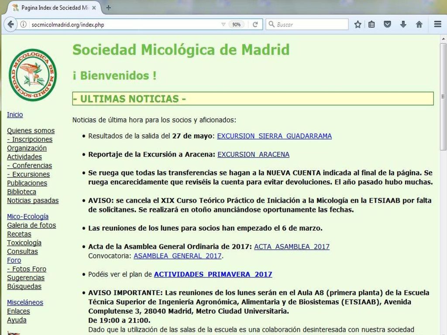Viewport: 447px width, 335px height.
Task: Open the Sugerencias link
Action: point(26,278)
